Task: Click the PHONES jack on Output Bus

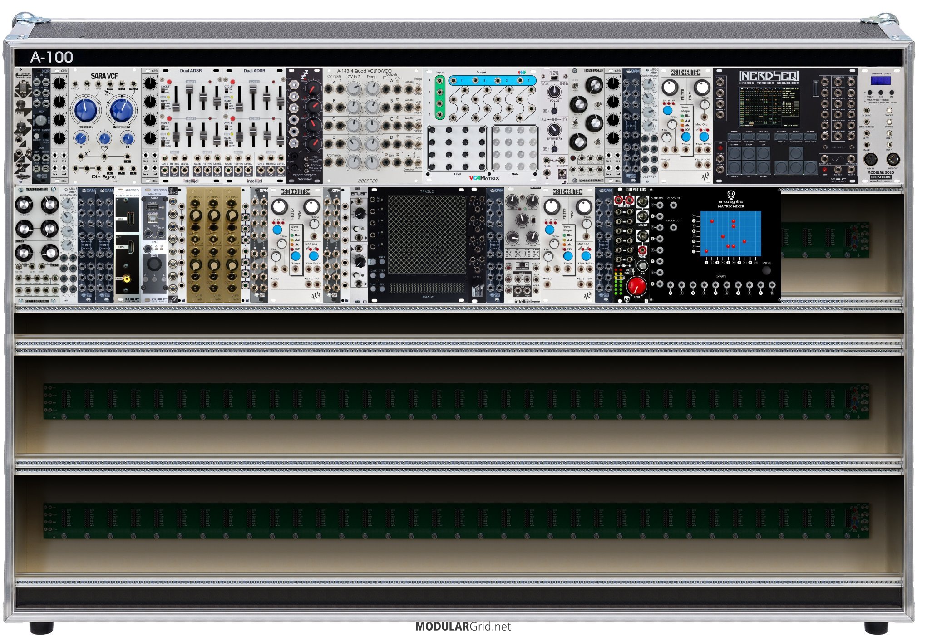Action: 642,250
